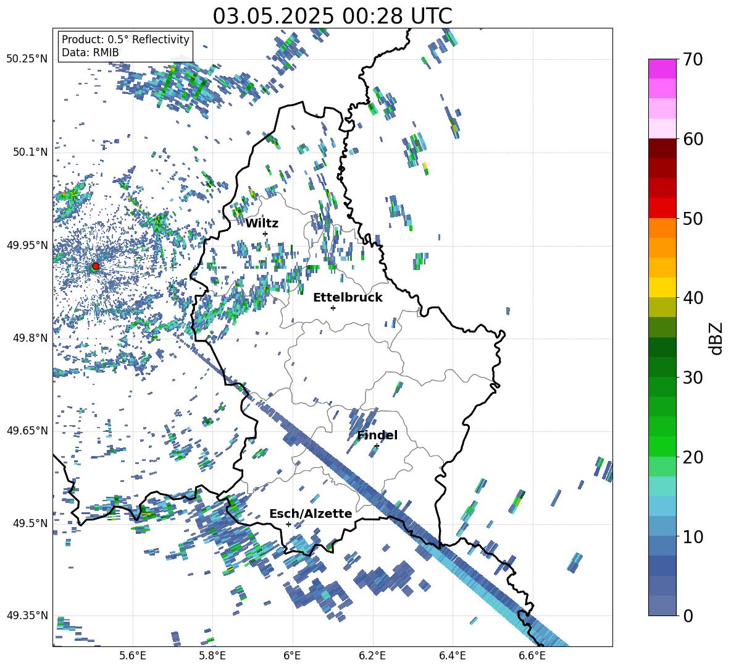
Task: Click the latitude label 50.25°N
Action: pos(27,59)
